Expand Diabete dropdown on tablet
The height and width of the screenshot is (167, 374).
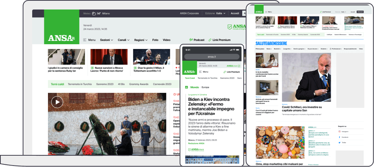pos(324,49)
